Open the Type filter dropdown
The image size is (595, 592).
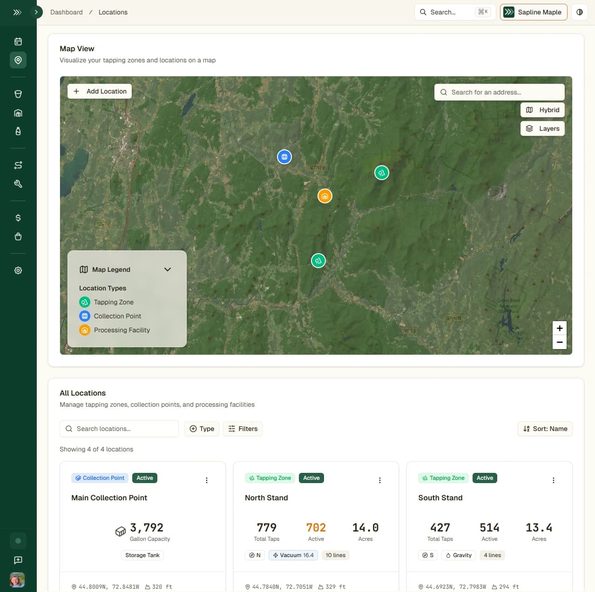(x=202, y=429)
